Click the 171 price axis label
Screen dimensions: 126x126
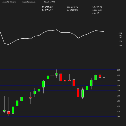tap(118, 101)
